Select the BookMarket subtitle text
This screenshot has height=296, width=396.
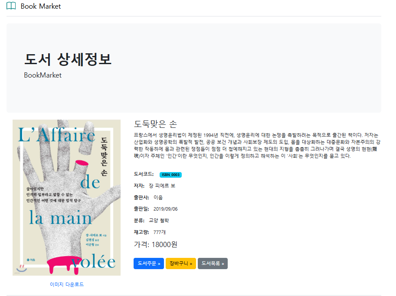pos(43,75)
